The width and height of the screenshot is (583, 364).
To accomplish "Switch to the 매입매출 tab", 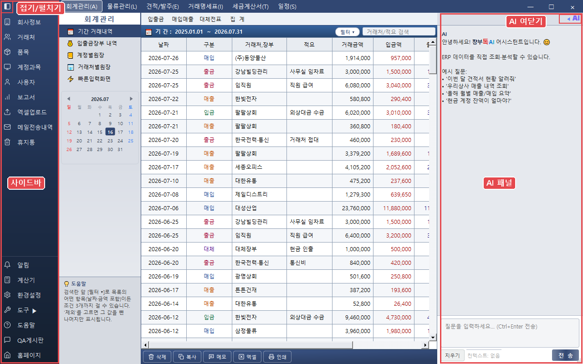I will click(183, 20).
